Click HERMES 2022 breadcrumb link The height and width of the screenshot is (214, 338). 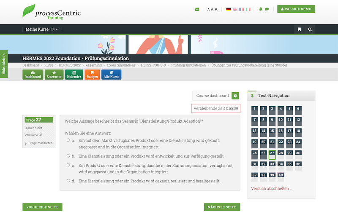pyautogui.click(x=70, y=65)
